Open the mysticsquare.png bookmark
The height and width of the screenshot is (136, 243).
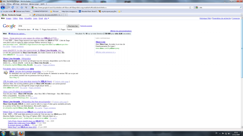tap(108, 11)
